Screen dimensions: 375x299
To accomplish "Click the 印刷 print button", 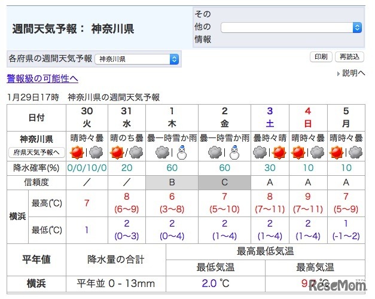I will click(x=321, y=57).
